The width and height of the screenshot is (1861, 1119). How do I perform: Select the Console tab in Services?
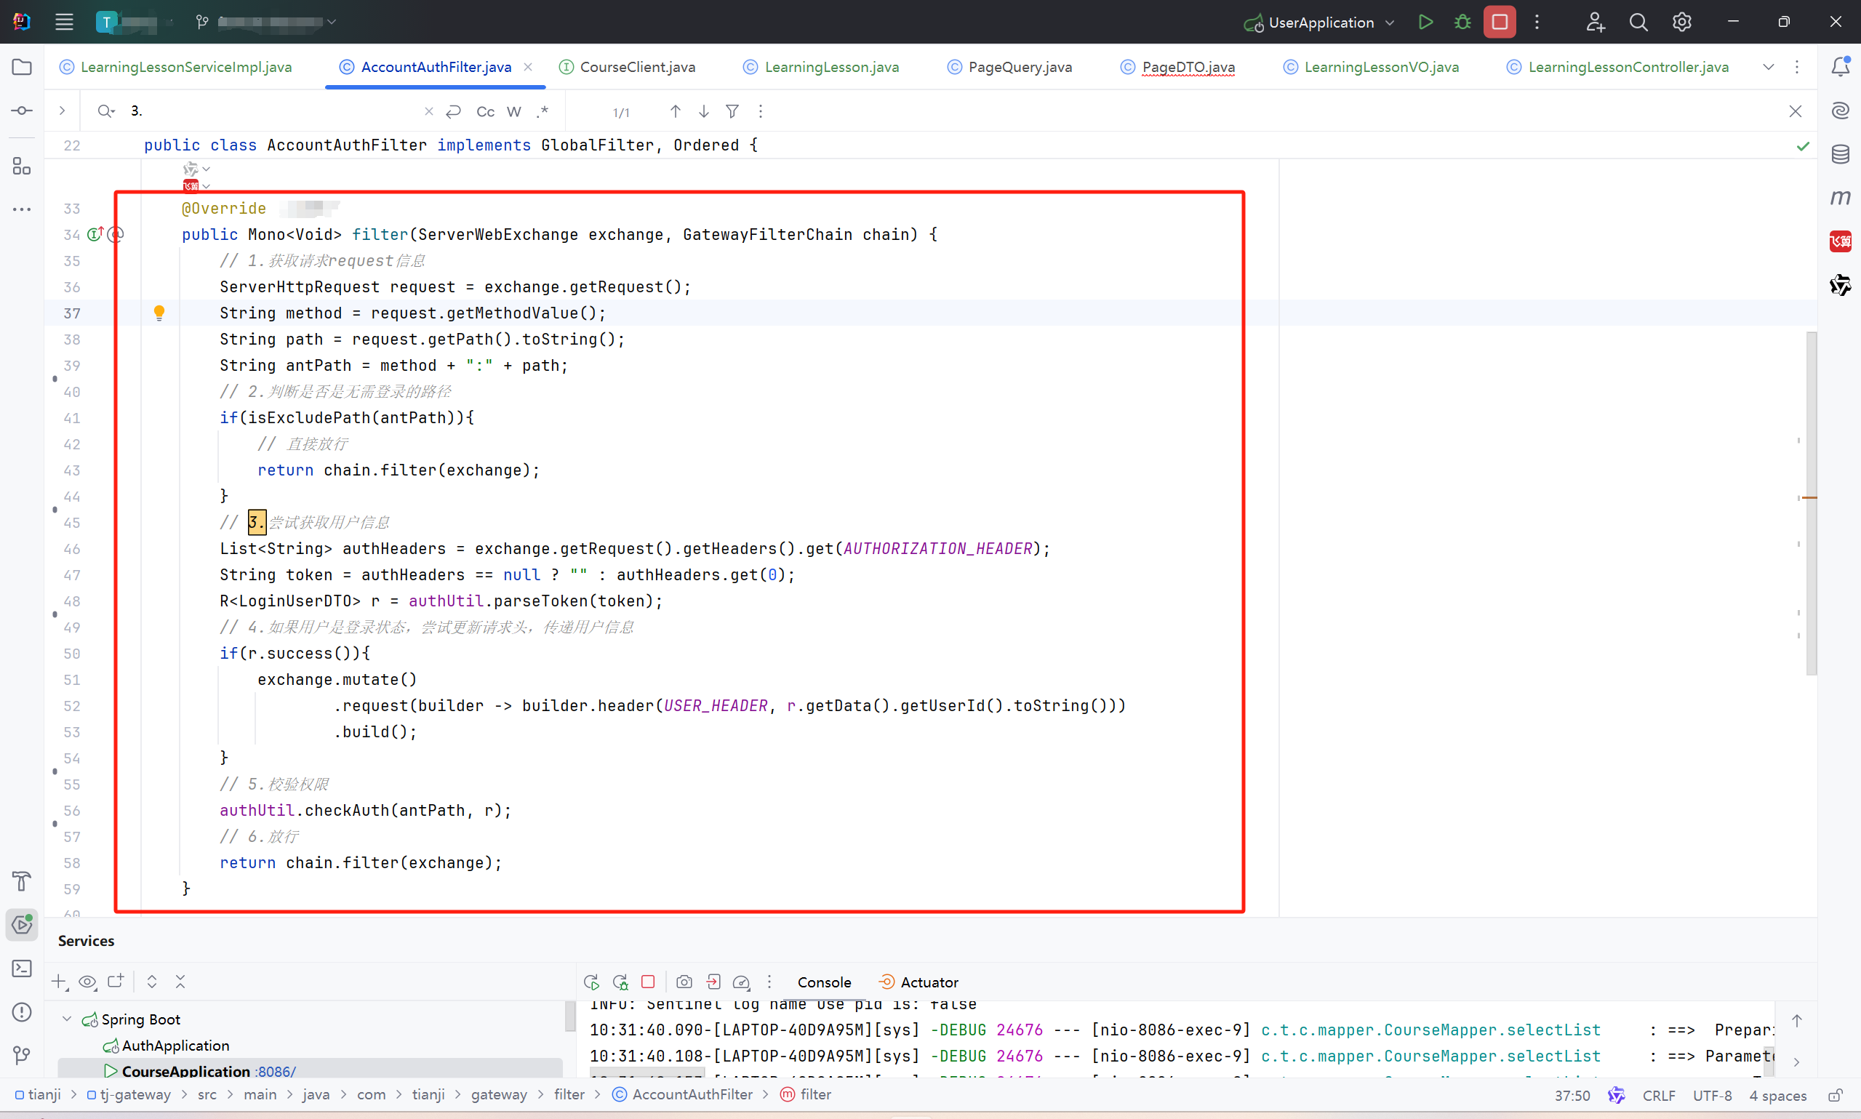(824, 982)
